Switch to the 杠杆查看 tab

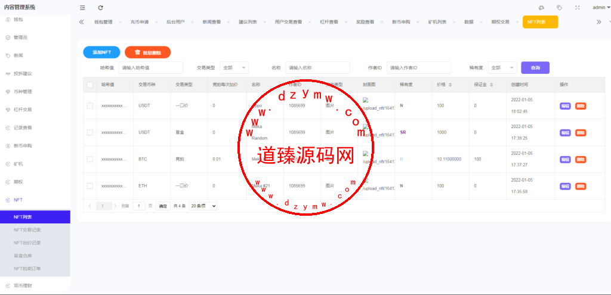(x=329, y=22)
